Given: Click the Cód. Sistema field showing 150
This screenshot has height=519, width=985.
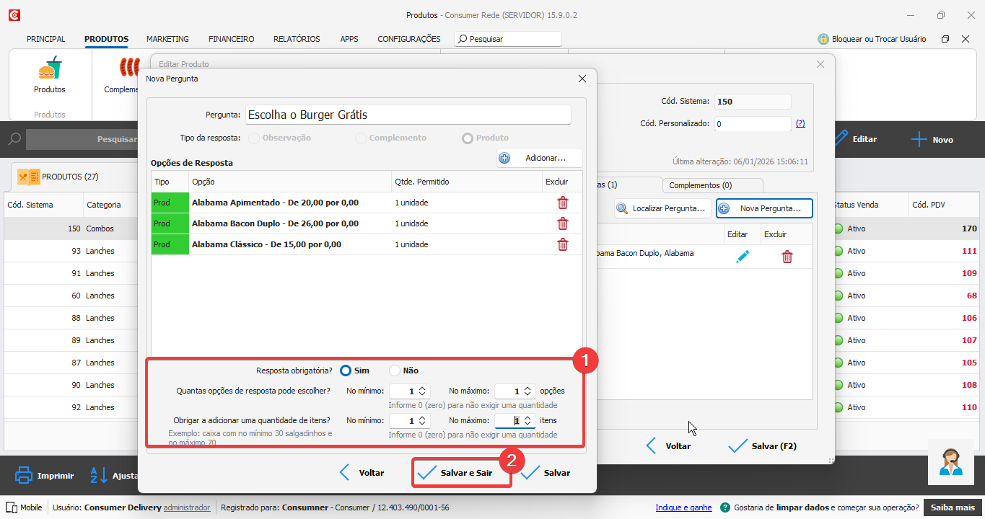Looking at the screenshot, I should pos(753,102).
